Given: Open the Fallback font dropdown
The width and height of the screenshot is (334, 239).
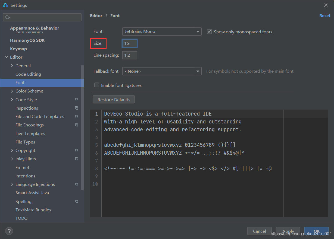Looking at the screenshot, I should point(162,71).
